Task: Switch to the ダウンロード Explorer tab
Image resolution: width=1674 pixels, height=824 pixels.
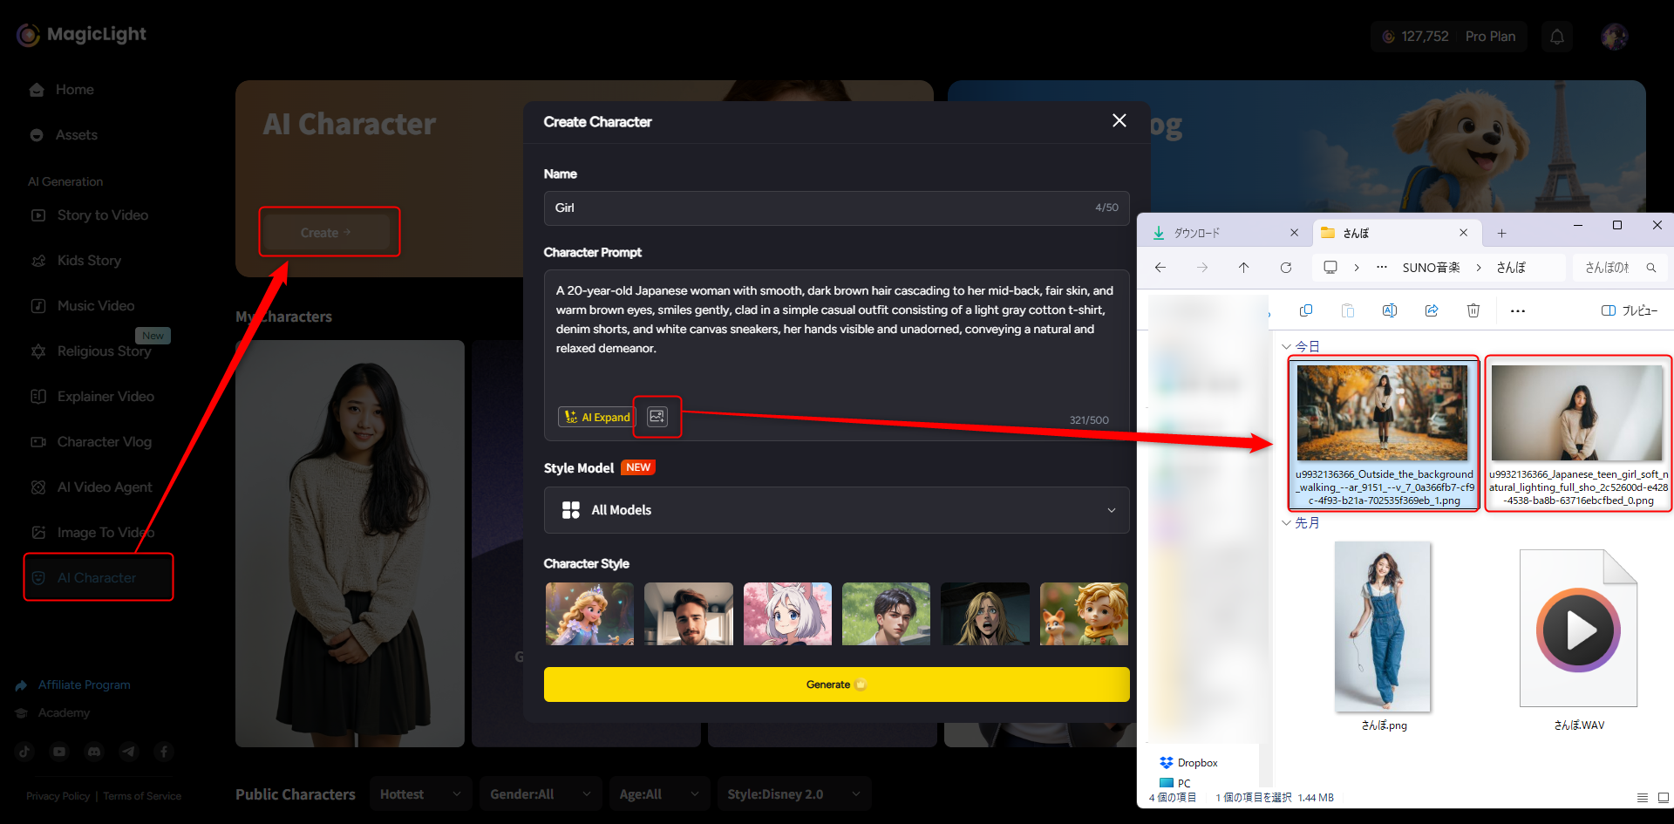Action: pyautogui.click(x=1221, y=233)
